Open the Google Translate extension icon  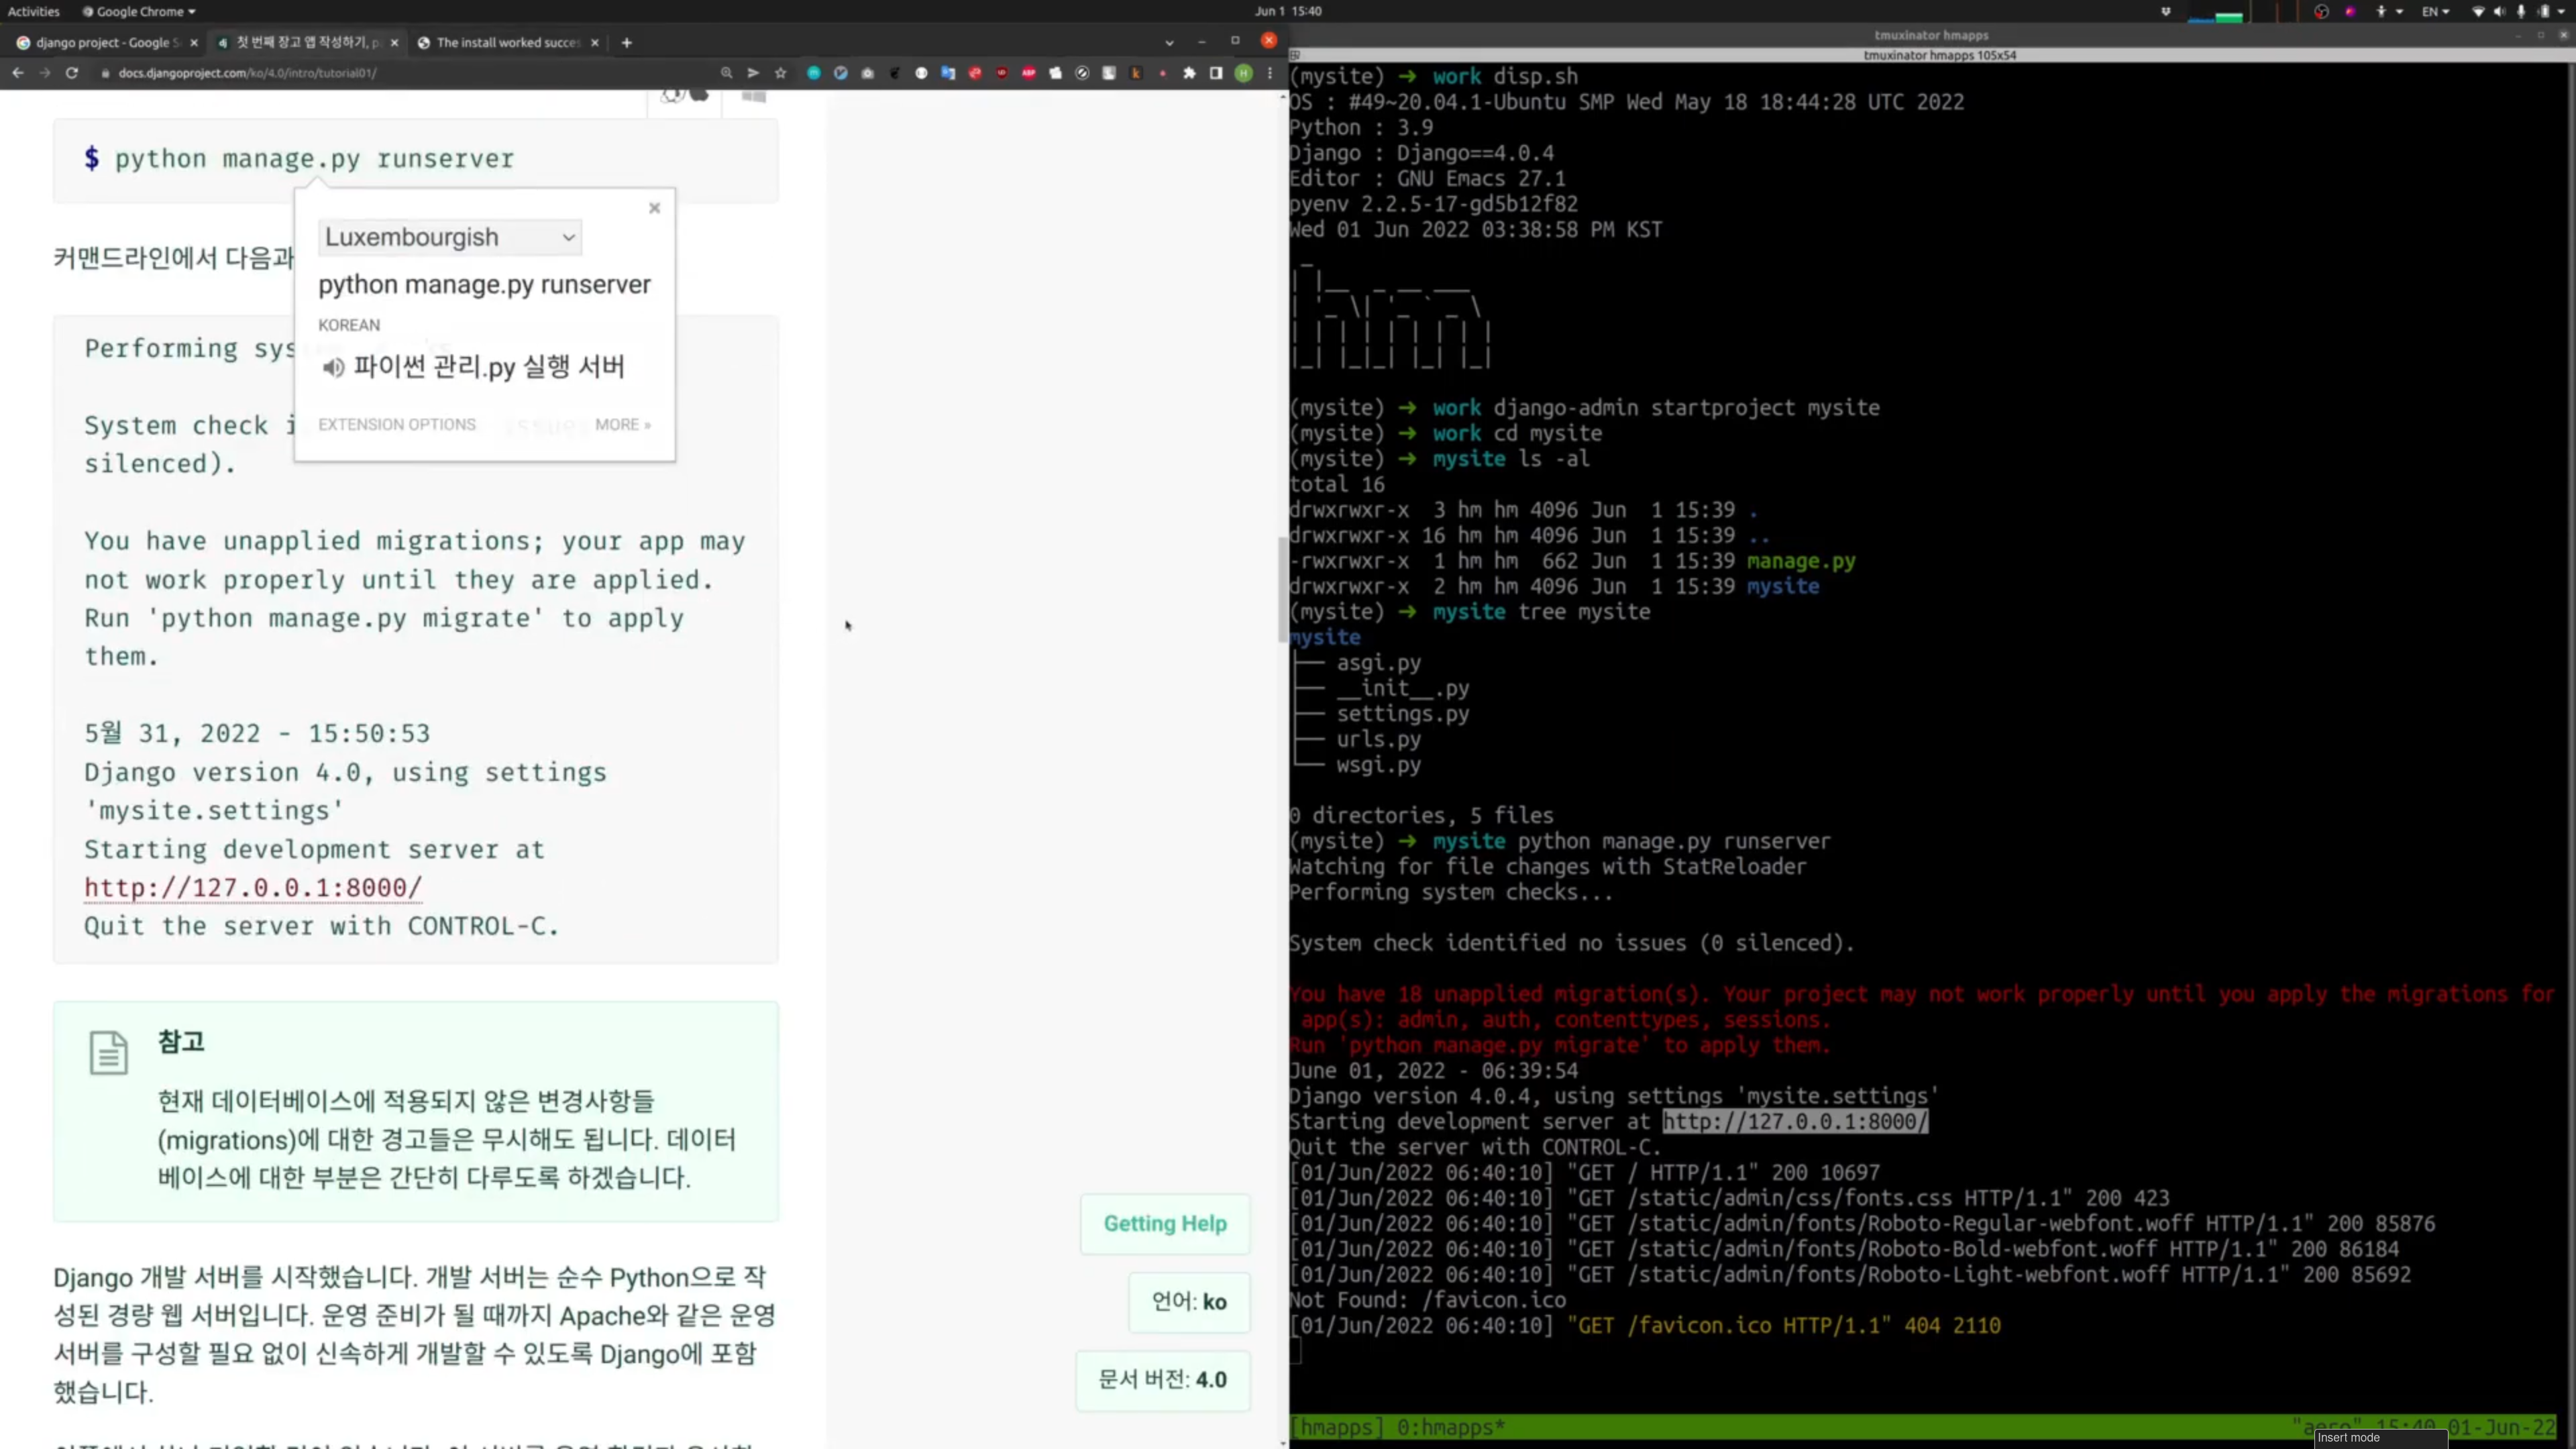[x=948, y=73]
